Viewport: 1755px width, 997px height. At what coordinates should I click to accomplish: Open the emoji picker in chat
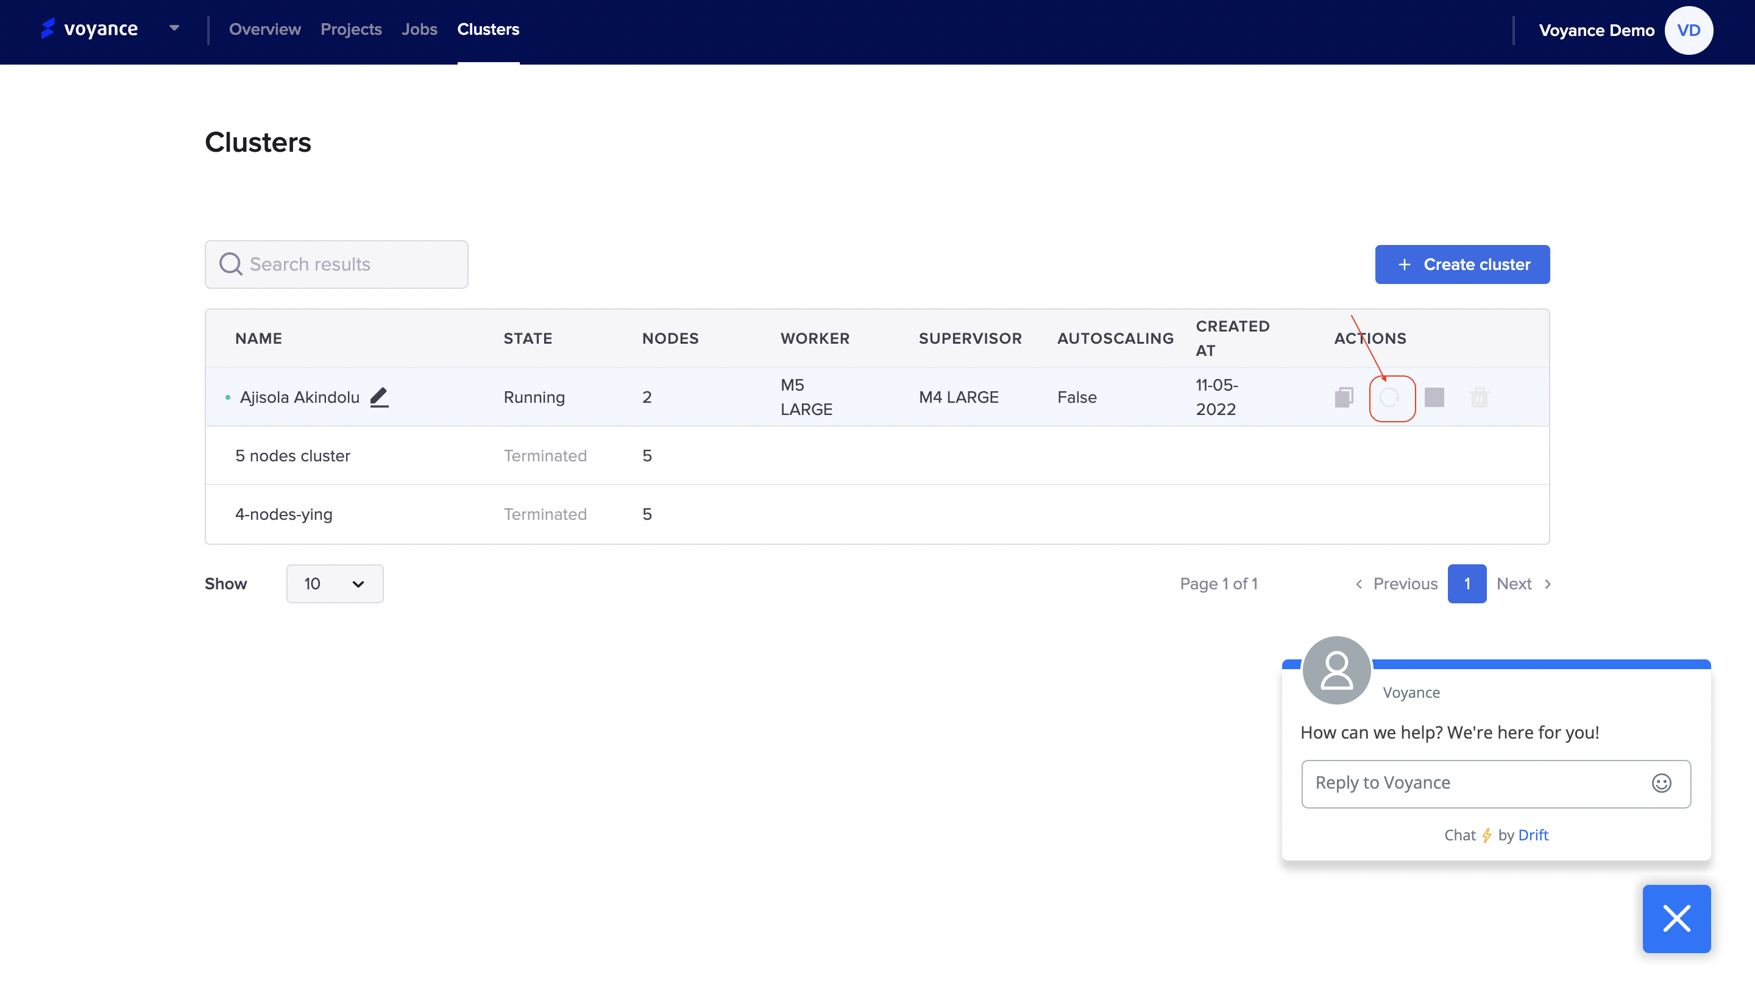(x=1661, y=782)
